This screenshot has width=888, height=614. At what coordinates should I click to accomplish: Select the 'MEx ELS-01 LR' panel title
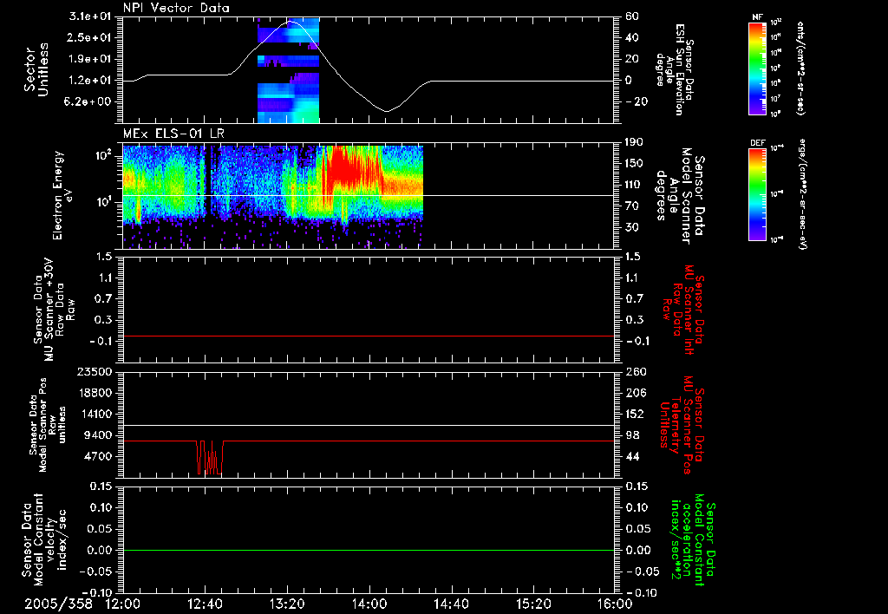pos(173,134)
